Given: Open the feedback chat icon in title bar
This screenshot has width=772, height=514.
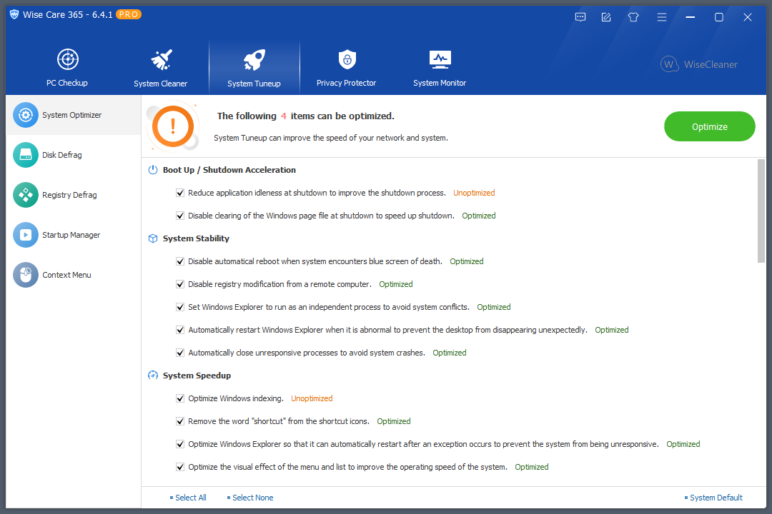Looking at the screenshot, I should (x=580, y=17).
